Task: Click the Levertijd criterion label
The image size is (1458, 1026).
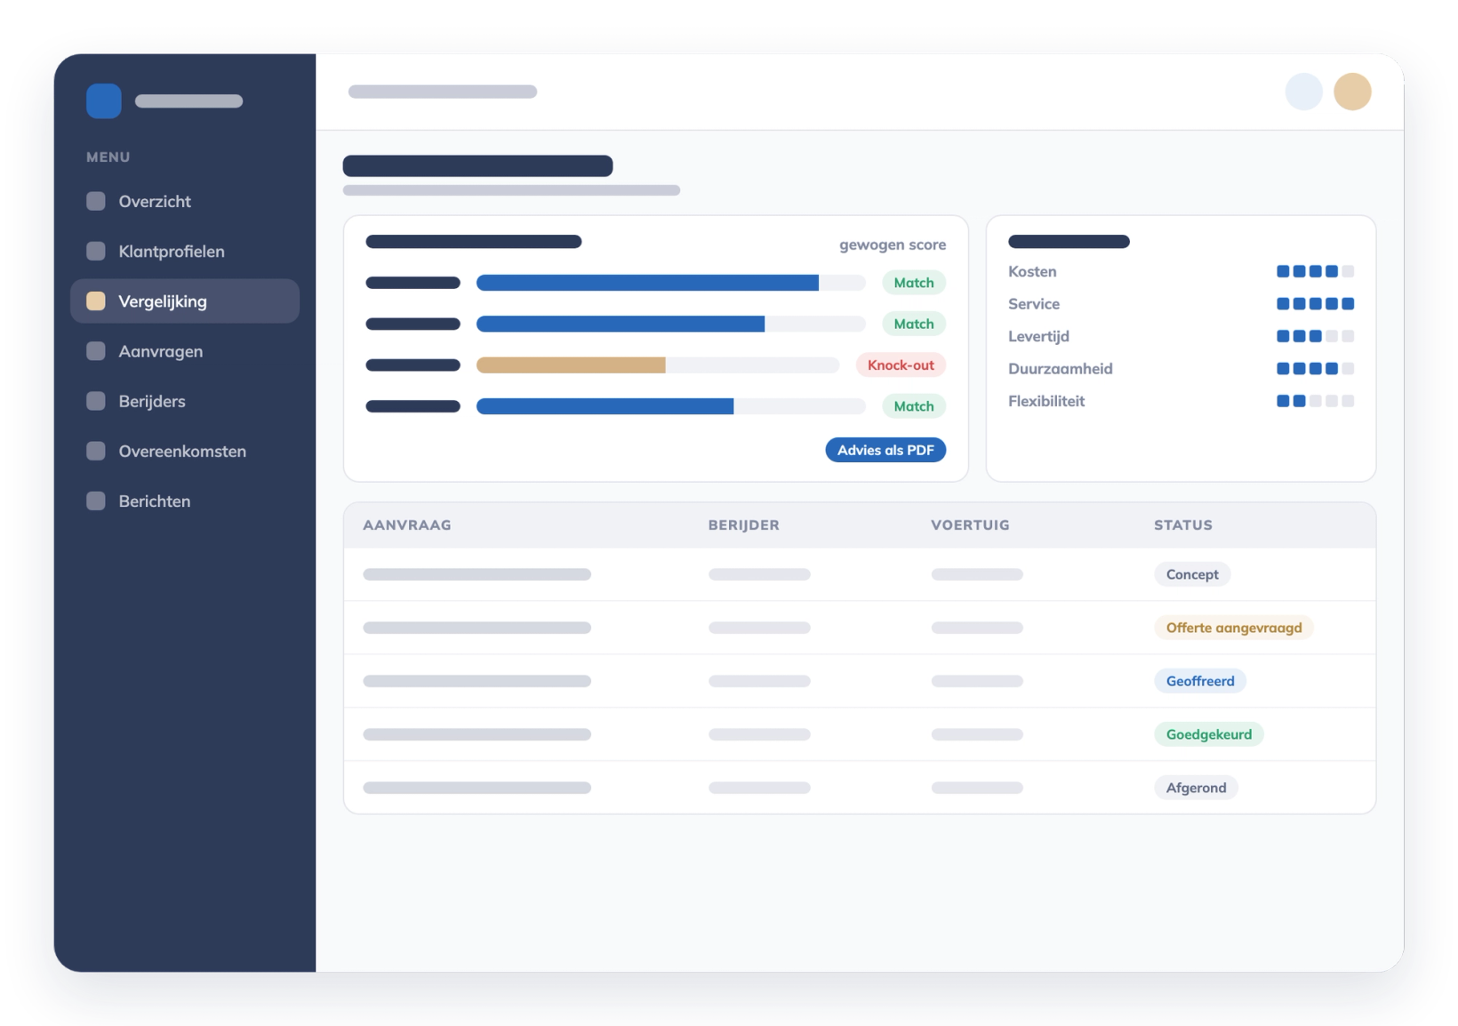Action: (x=1038, y=336)
